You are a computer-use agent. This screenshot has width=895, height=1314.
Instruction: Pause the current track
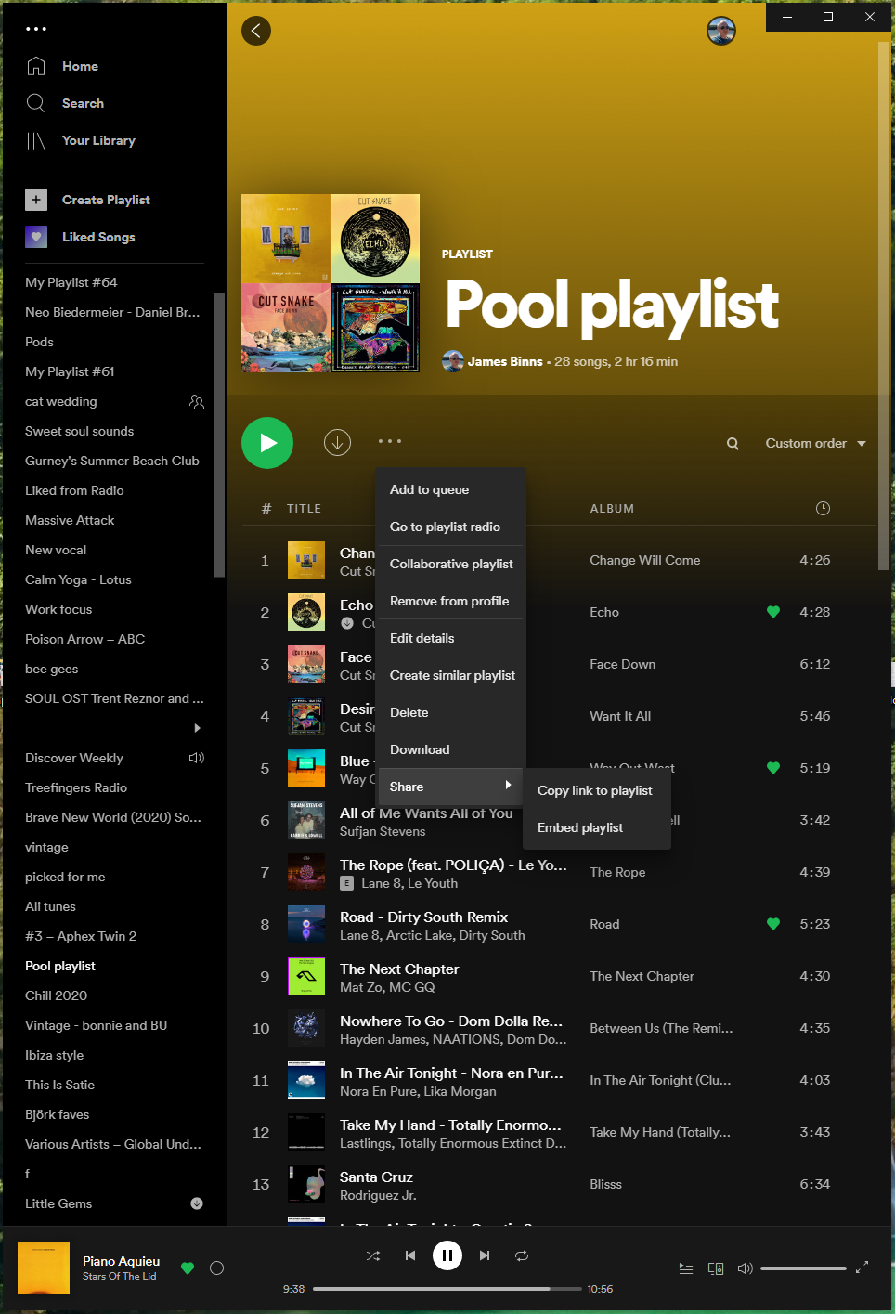click(x=447, y=1255)
